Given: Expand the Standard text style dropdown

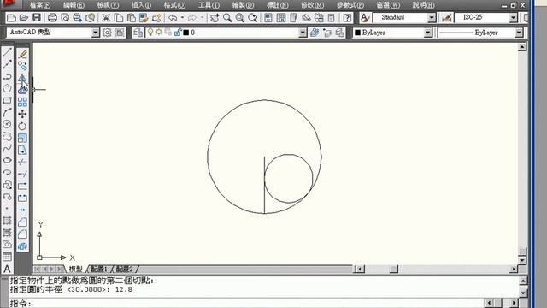Looking at the screenshot, I should (432, 17).
